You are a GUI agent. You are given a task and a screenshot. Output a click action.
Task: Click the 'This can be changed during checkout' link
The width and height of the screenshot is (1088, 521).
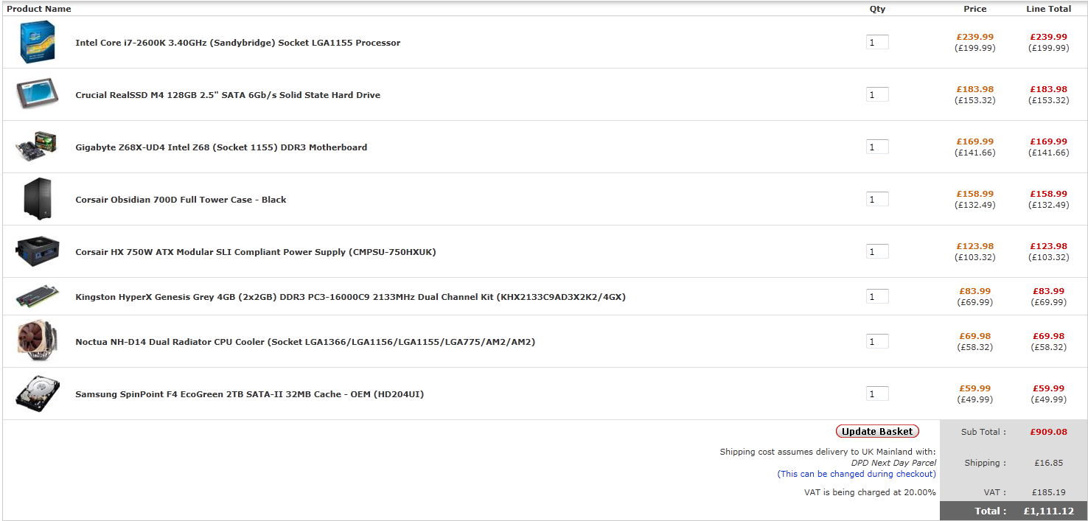point(856,474)
